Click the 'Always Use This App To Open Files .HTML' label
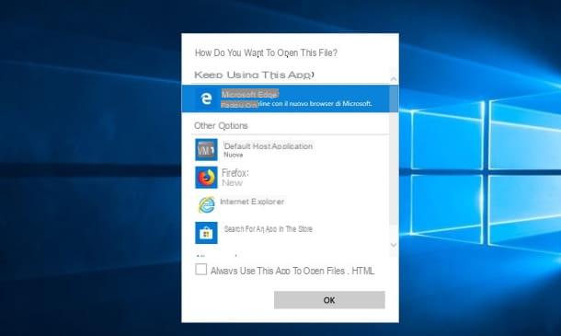Image resolution: width=561 pixels, height=336 pixels. point(292,271)
